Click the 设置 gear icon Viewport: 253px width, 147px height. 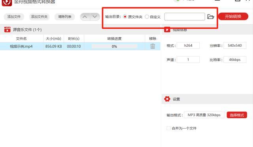167,99
